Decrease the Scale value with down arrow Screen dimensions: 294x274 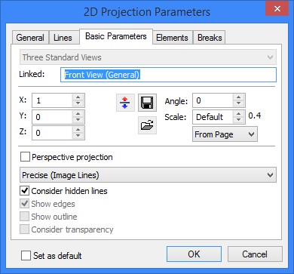(239, 119)
